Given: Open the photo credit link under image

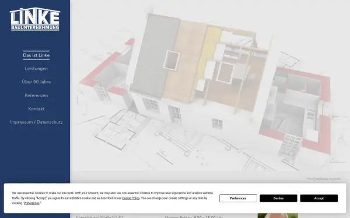Looking at the screenshot, I should point(321,178).
